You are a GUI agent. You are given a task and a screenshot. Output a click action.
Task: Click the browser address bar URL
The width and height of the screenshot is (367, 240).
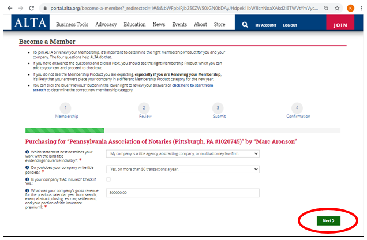coord(184,9)
